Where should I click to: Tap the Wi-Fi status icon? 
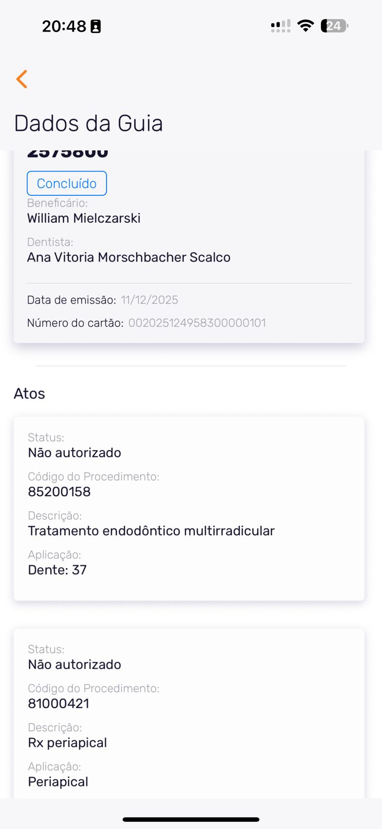(306, 26)
